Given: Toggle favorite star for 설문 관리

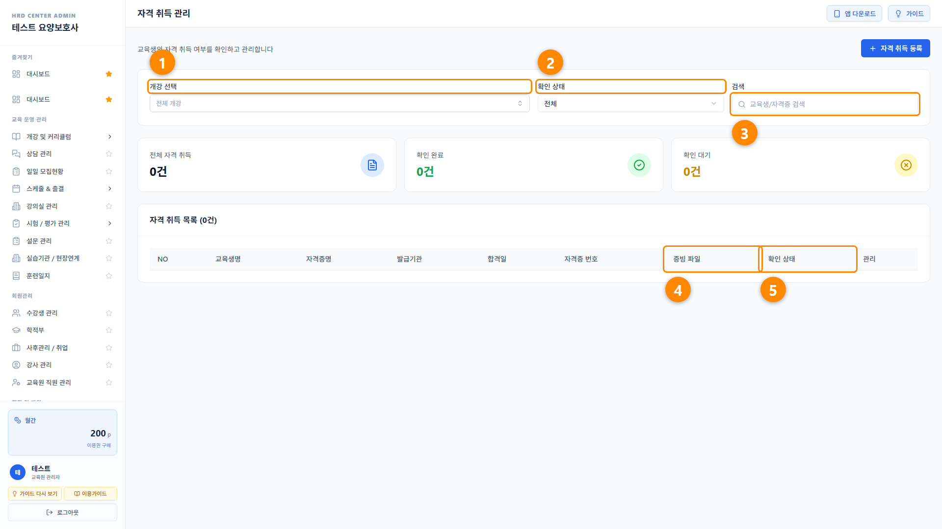Looking at the screenshot, I should [x=109, y=241].
